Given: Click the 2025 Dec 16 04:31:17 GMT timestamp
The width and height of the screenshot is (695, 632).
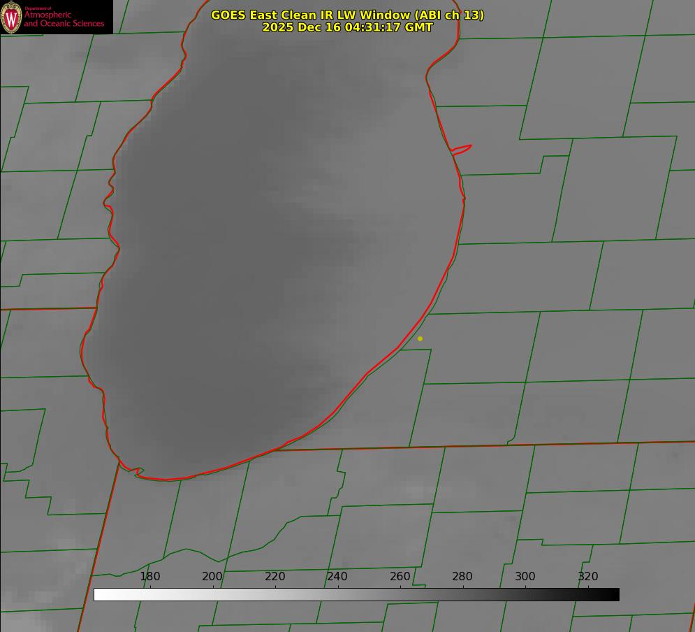Looking at the screenshot, I should click(x=348, y=27).
